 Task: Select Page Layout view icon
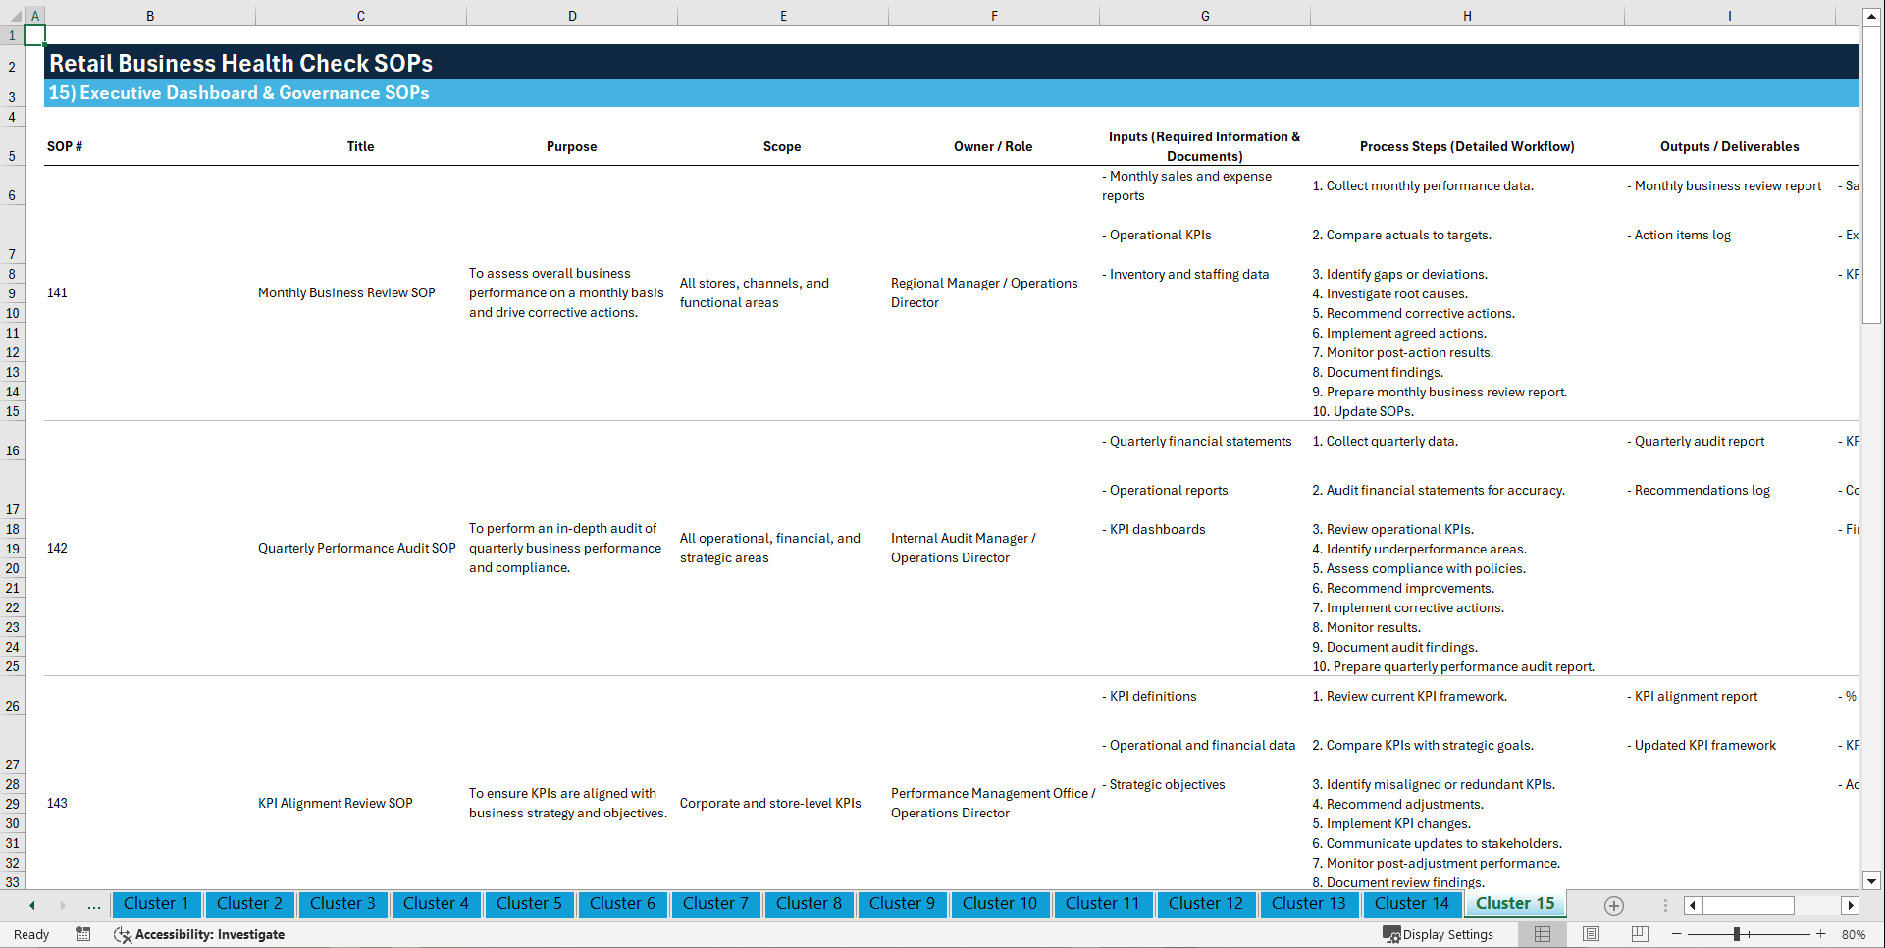pos(1591,934)
